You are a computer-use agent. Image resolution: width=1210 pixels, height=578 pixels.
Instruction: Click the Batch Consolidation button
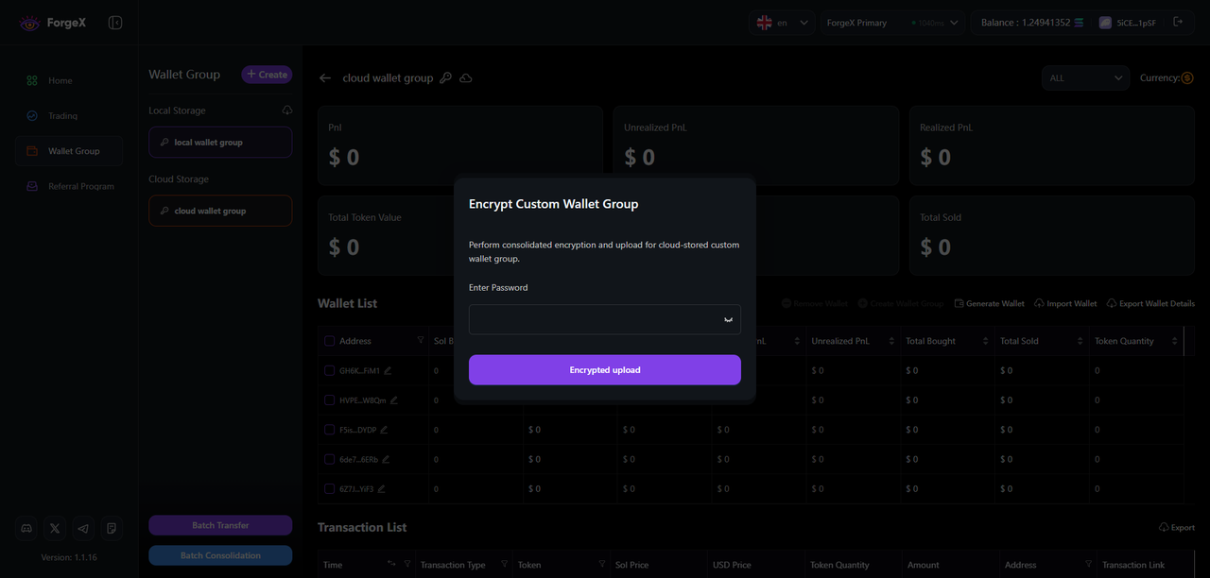point(220,555)
